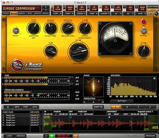Click the gain reduction VU meter
The height and width of the screenshot is (138, 159).
[x=115, y=38]
